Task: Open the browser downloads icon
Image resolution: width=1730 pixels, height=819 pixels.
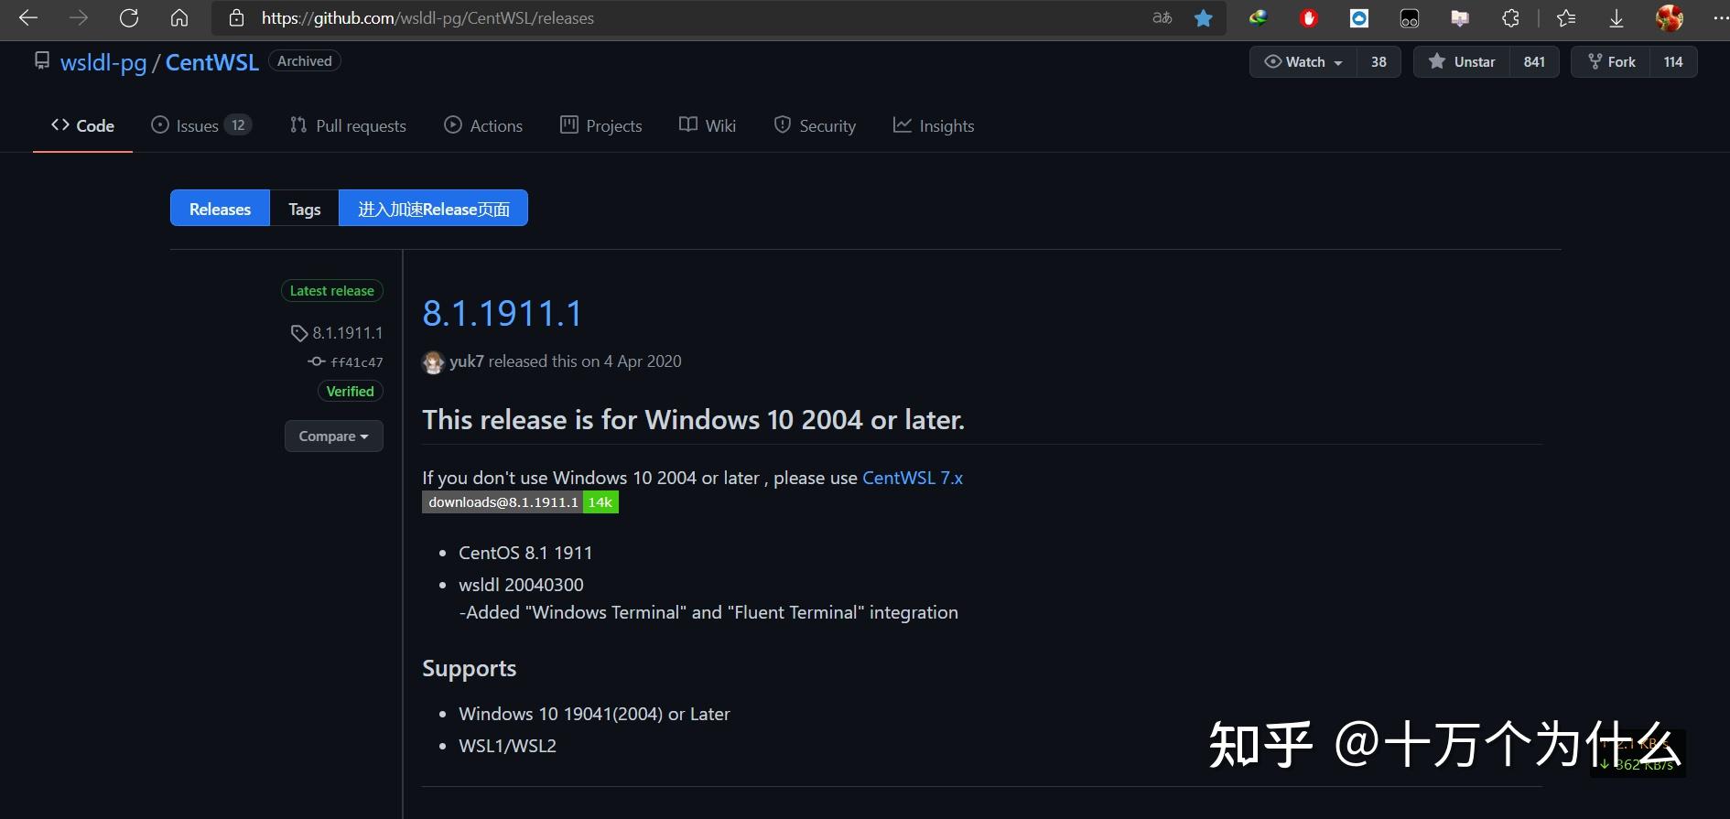Action: pos(1616,17)
